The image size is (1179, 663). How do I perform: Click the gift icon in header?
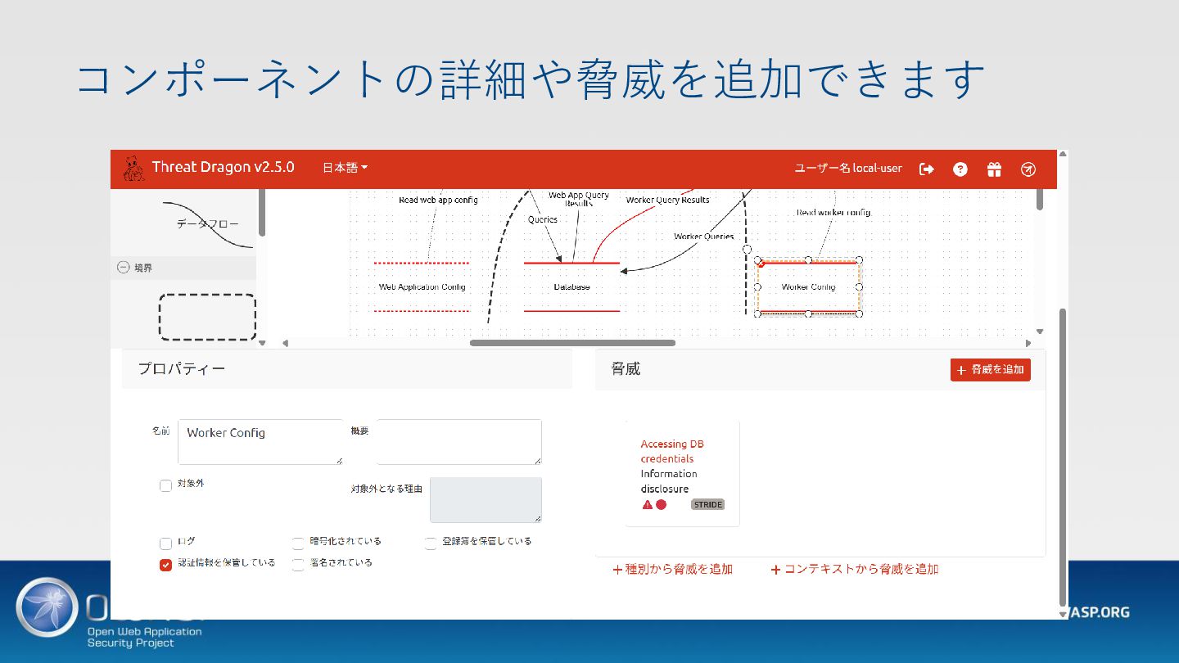994,169
